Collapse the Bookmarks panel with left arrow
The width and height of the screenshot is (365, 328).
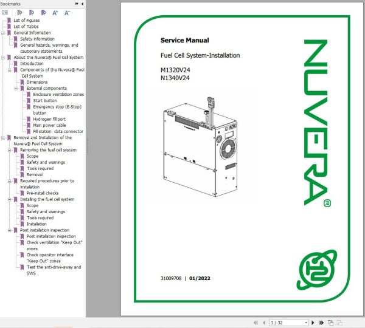click(x=82, y=4)
